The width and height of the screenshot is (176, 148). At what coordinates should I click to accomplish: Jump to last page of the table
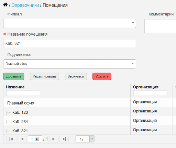(64, 139)
